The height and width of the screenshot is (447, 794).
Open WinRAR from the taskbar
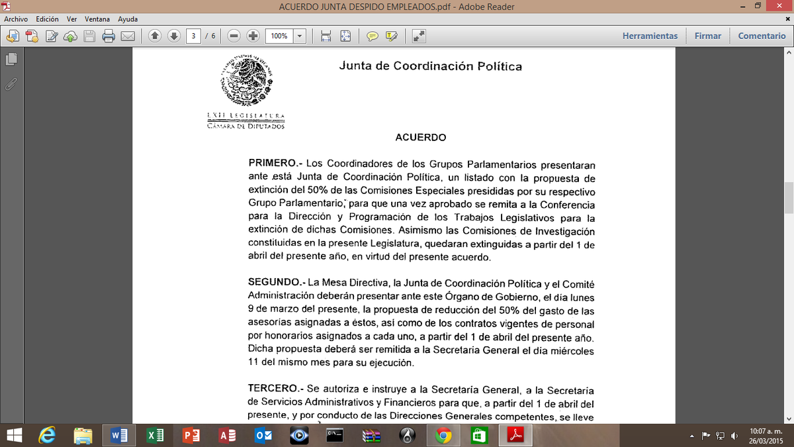click(371, 436)
